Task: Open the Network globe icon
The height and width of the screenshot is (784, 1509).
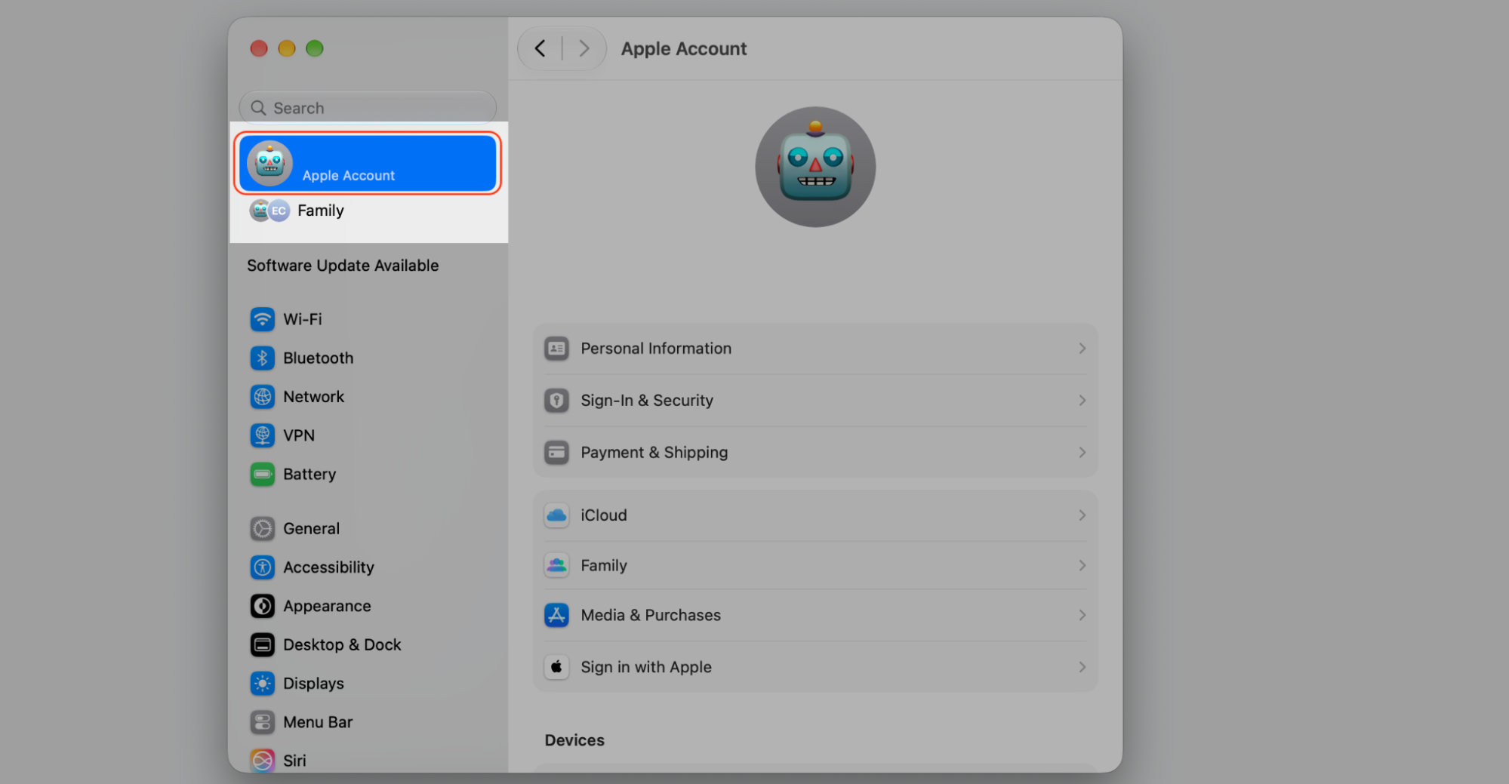Action: [262, 397]
